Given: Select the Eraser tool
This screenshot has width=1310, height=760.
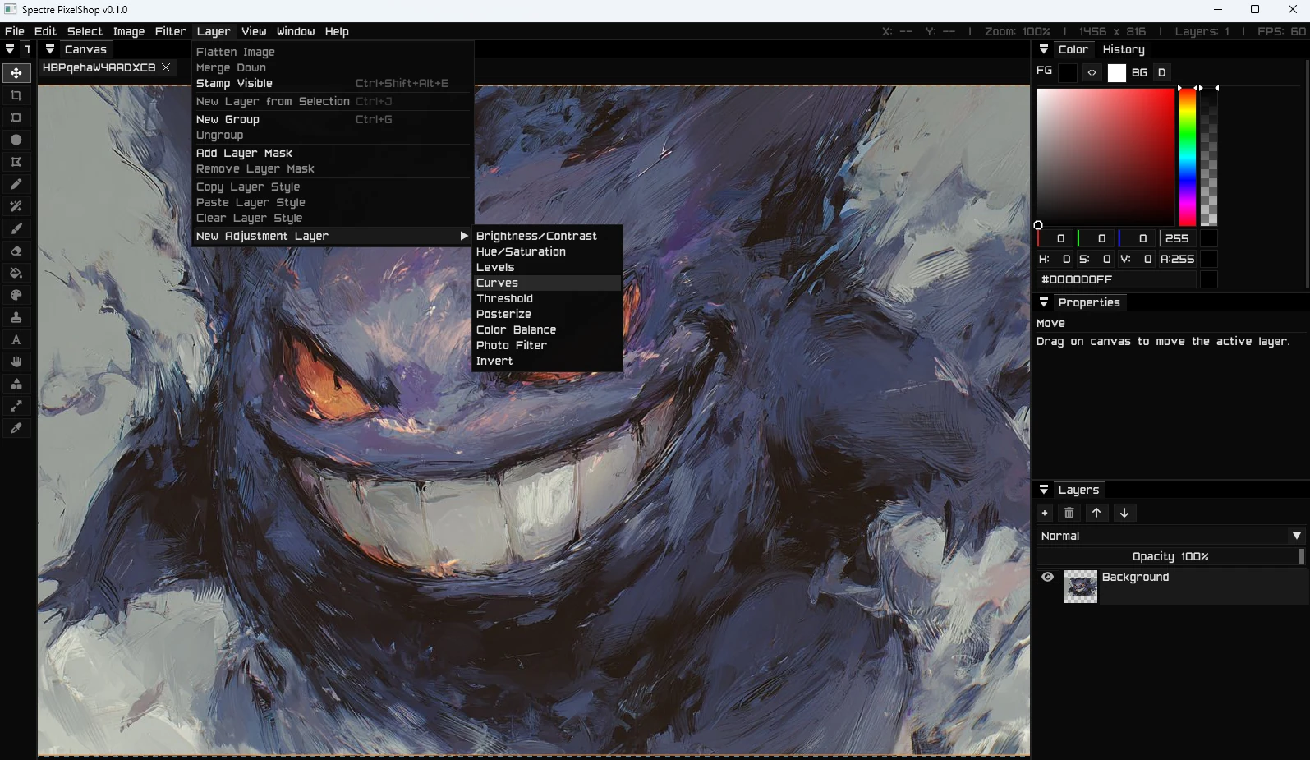Looking at the screenshot, I should [x=16, y=251].
